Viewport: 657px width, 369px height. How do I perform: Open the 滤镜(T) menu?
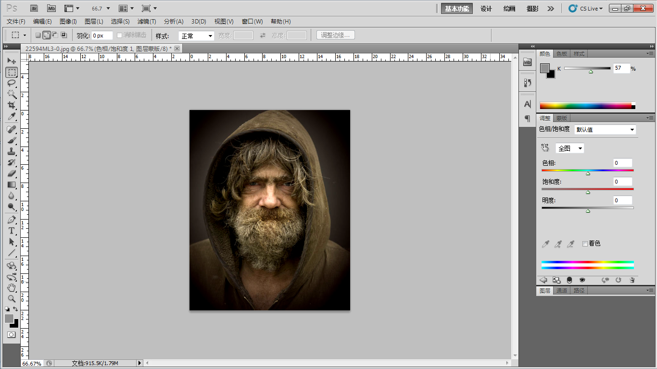[147, 22]
